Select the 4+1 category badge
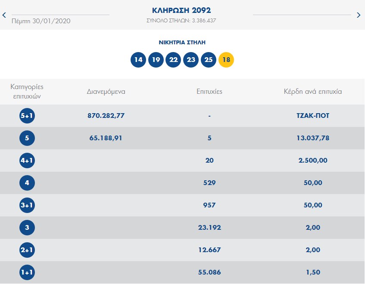 point(27,161)
